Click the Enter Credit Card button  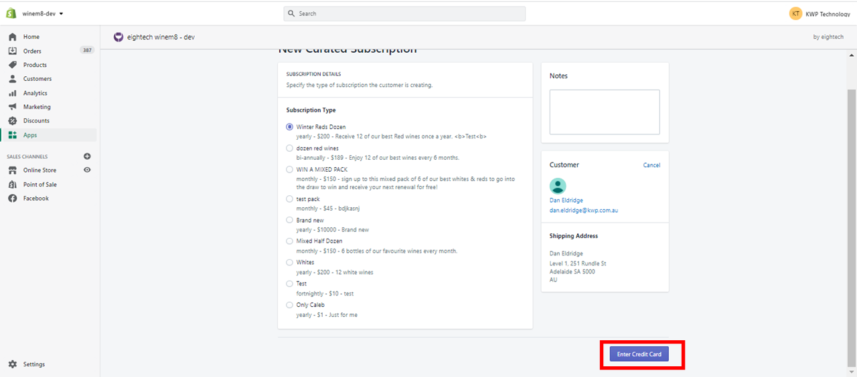click(x=639, y=354)
